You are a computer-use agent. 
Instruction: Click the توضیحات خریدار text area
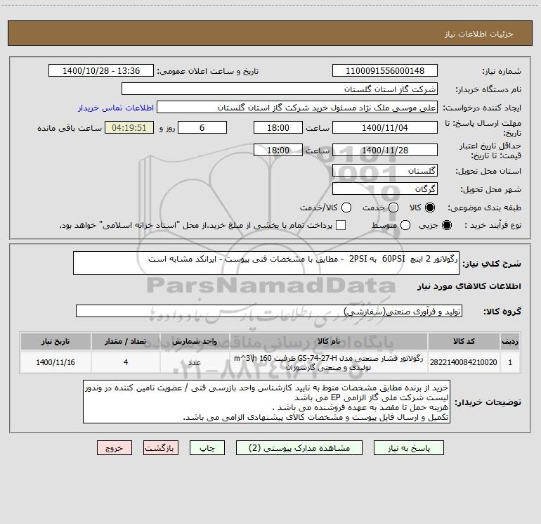[x=266, y=402]
